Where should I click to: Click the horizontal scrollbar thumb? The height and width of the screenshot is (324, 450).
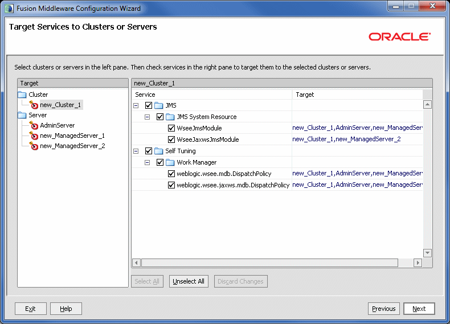270,263
